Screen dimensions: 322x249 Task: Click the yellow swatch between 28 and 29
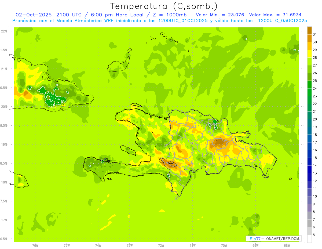[310, 54]
